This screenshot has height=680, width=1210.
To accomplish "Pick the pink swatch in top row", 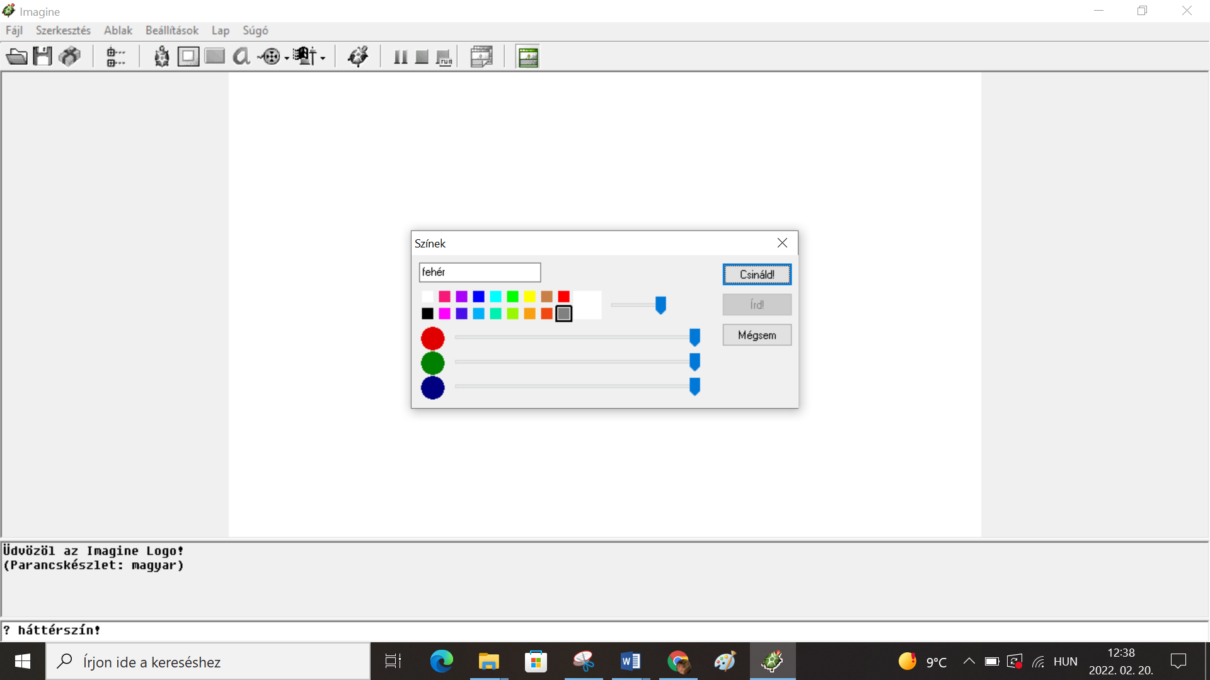I will [444, 297].
